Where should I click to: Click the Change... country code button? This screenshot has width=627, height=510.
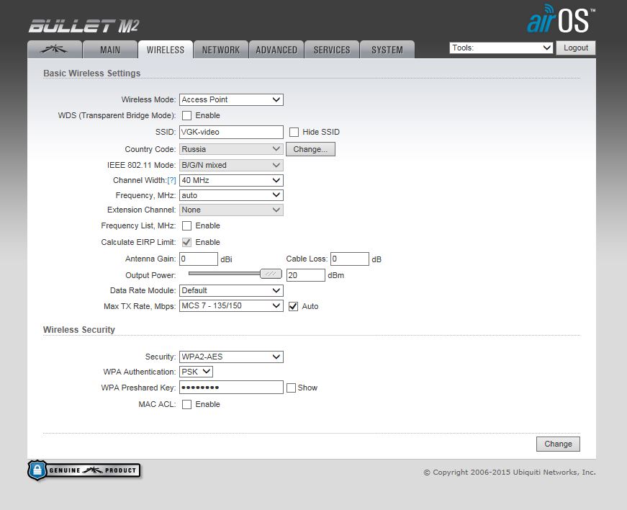(310, 149)
